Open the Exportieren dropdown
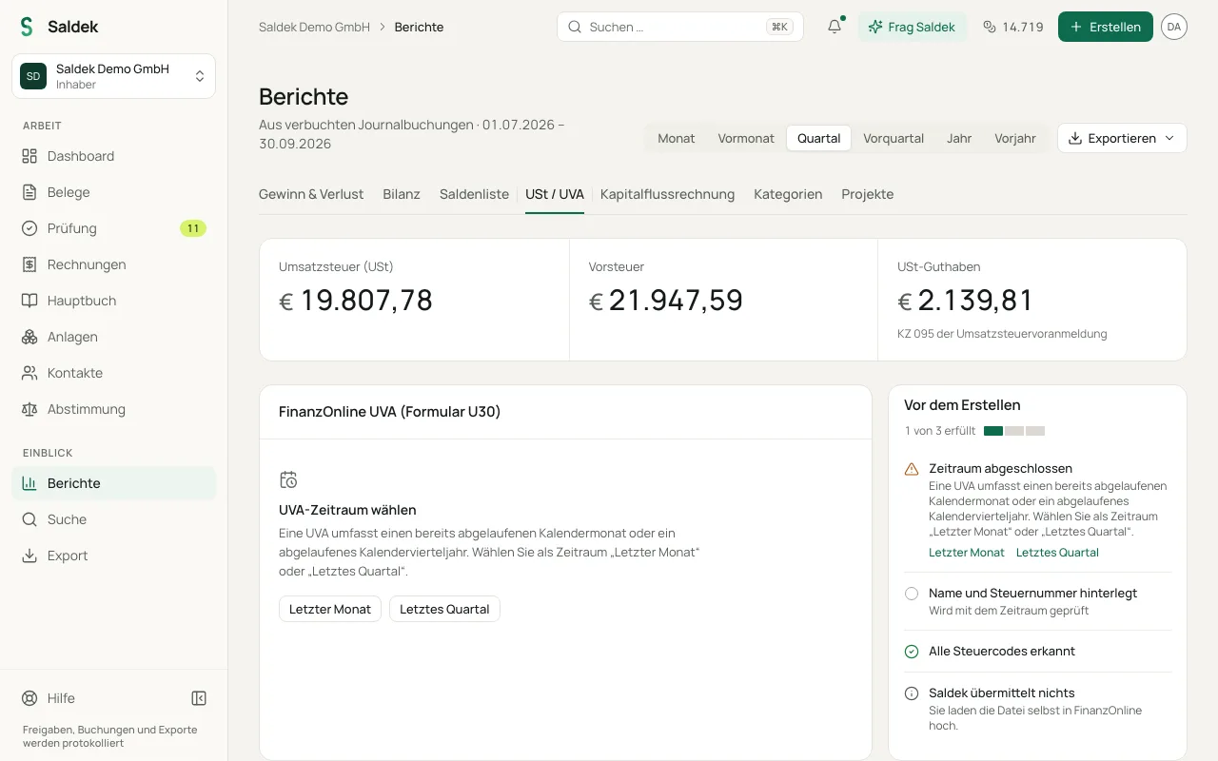Screen dimensions: 1218x761 [x=1122, y=138]
